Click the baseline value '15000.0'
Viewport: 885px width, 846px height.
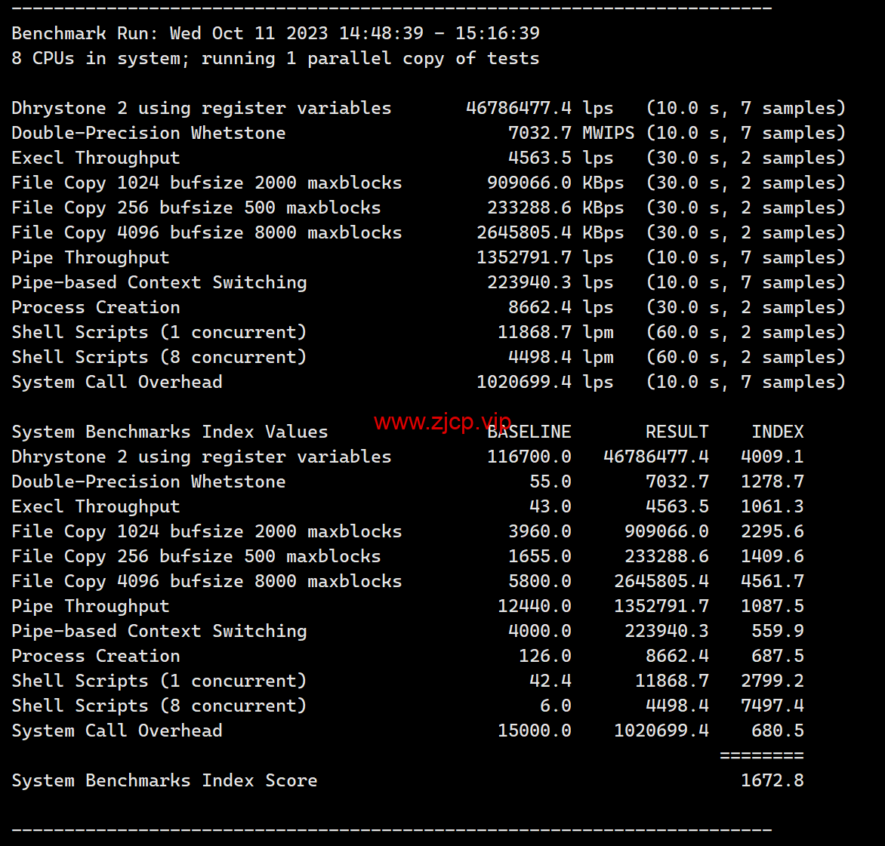coord(535,731)
